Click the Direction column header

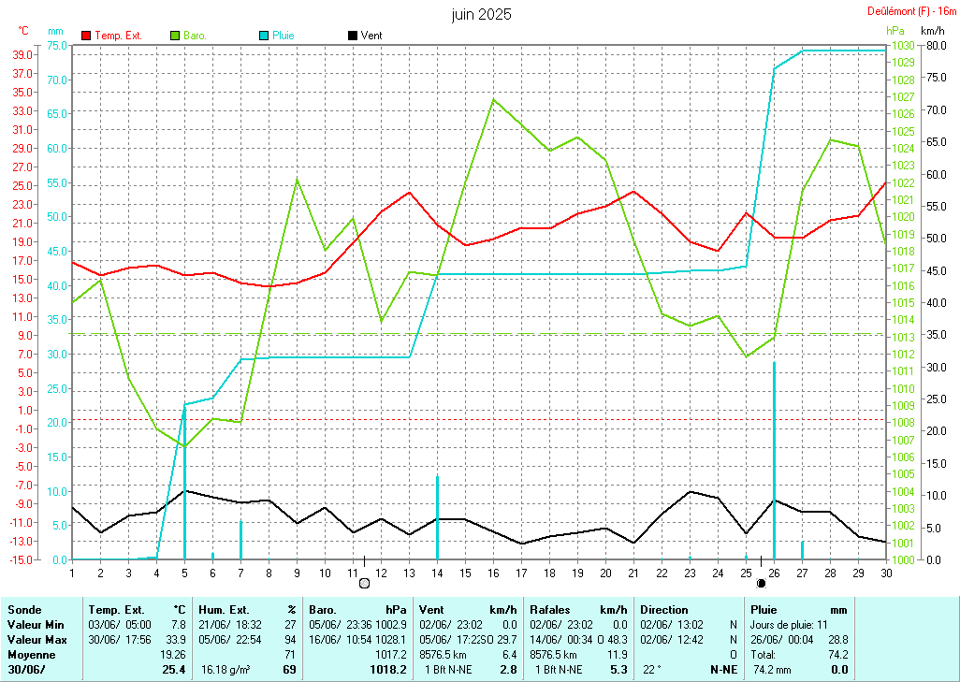pos(664,609)
